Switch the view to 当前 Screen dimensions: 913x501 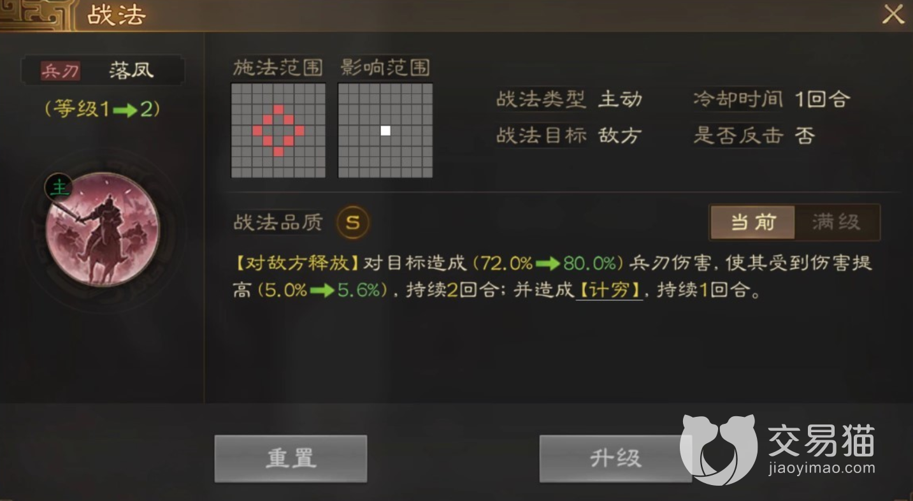coord(753,222)
